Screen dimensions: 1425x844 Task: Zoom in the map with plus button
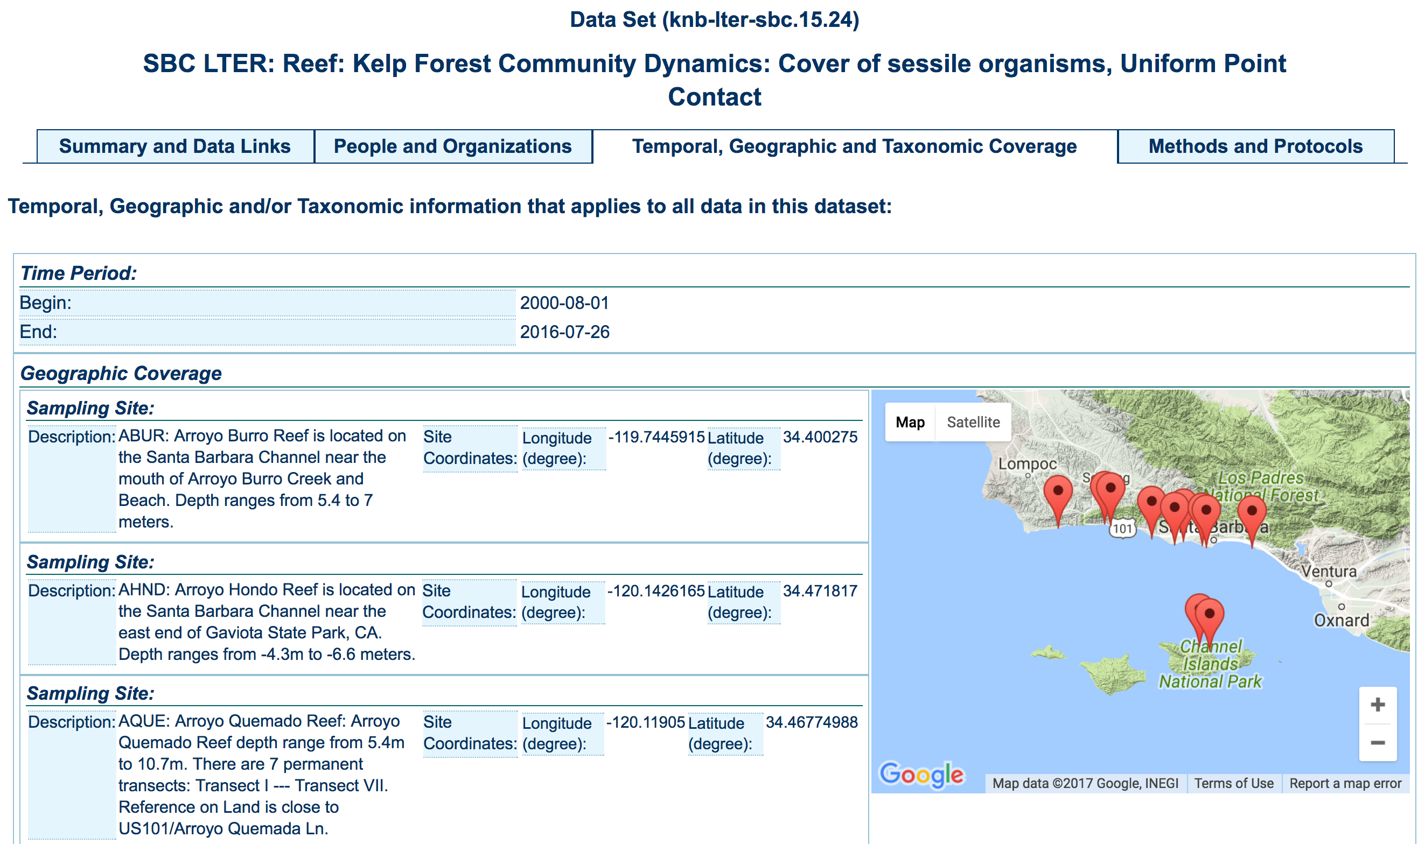(1377, 705)
